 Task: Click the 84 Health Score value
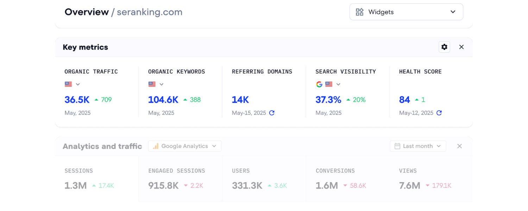(x=404, y=100)
